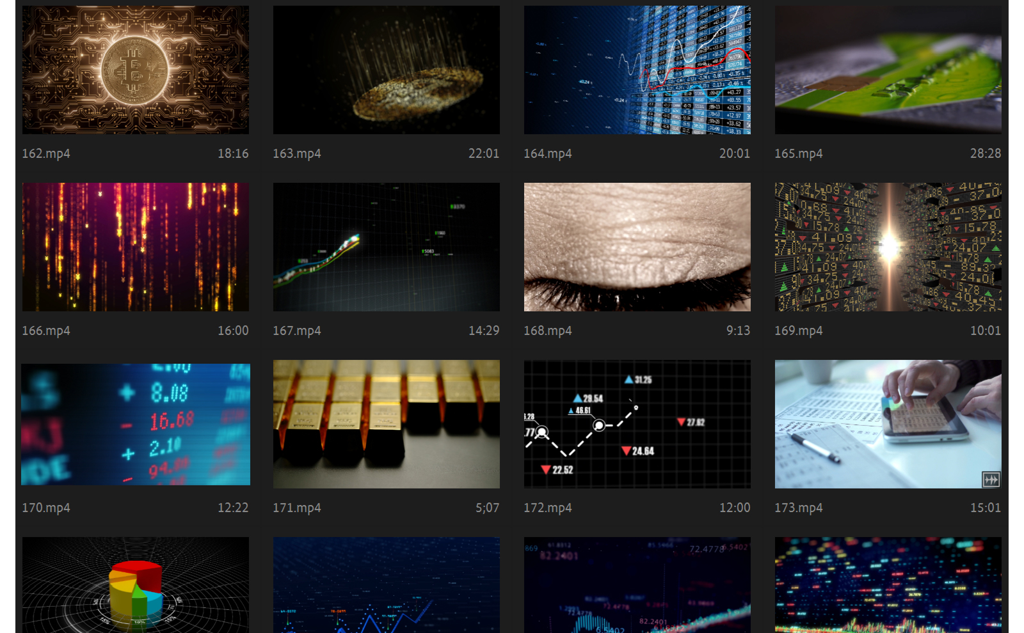Click the file name 164.mp4
Viewport: 1024px width, 633px height.
[548, 153]
